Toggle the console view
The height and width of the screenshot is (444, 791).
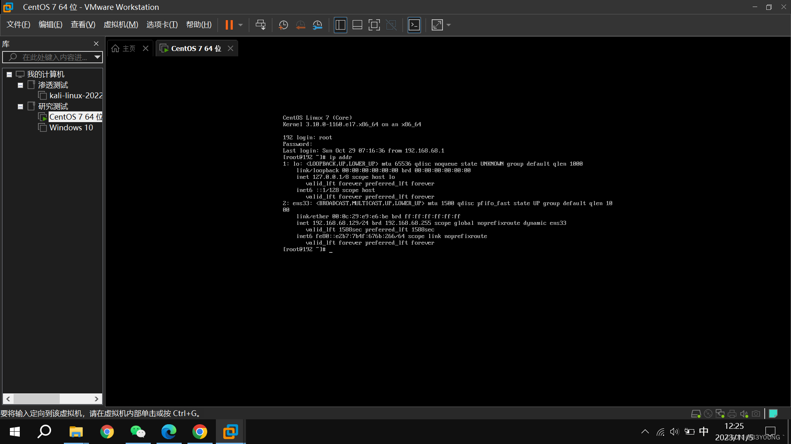tap(414, 25)
